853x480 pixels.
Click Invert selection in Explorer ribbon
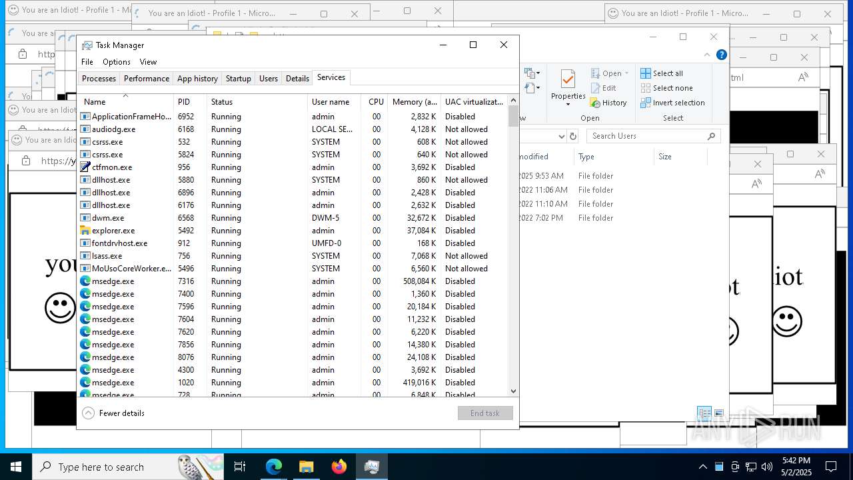[x=672, y=103]
